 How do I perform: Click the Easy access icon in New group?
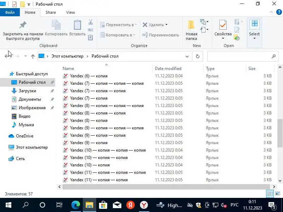click(203, 29)
